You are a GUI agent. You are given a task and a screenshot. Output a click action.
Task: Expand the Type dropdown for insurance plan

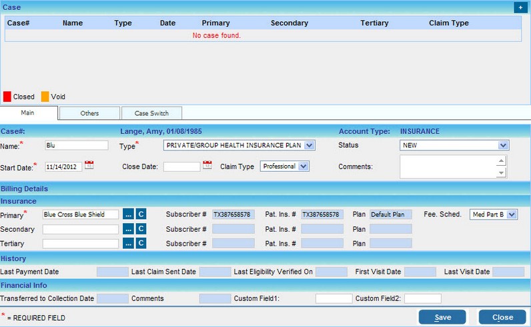click(x=310, y=145)
